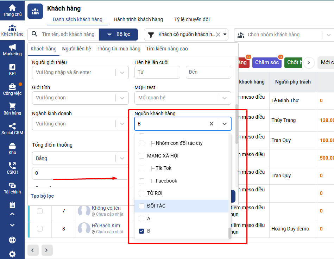This screenshot has width=334, height=259.
Task: Click the Bộ lọc filter button
Action: click(119, 35)
